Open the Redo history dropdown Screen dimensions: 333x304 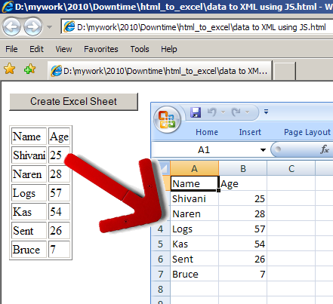[x=247, y=112]
